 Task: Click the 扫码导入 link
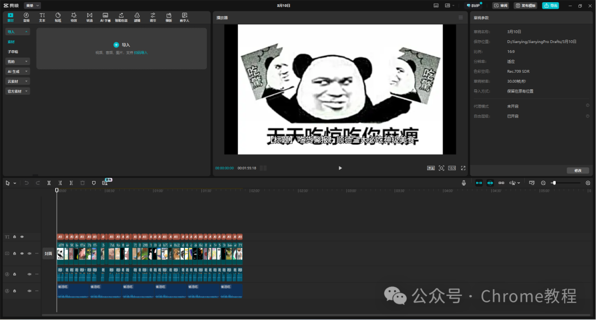(x=141, y=53)
